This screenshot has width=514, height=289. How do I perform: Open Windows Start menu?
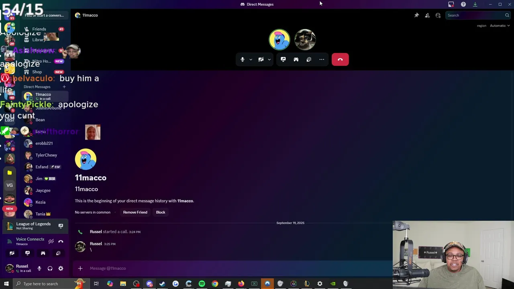6,284
